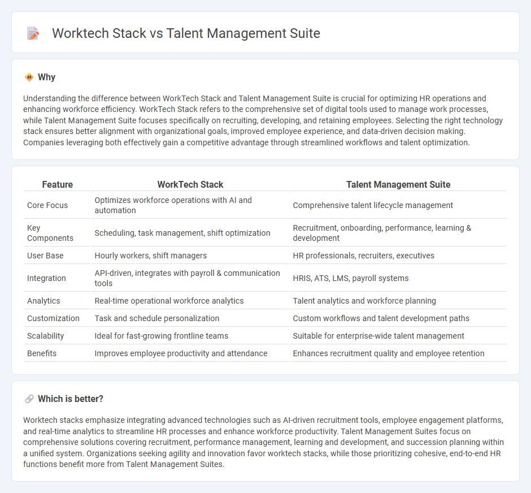This screenshot has height=493, width=531.
Task: Select the Integration row label
Action: pos(46,278)
